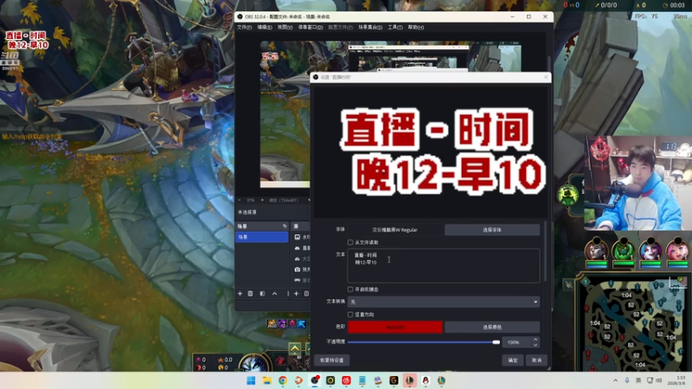This screenshot has height=389, width=692.
Task: Click the Cancel button in dialog
Action: pyautogui.click(x=536, y=360)
